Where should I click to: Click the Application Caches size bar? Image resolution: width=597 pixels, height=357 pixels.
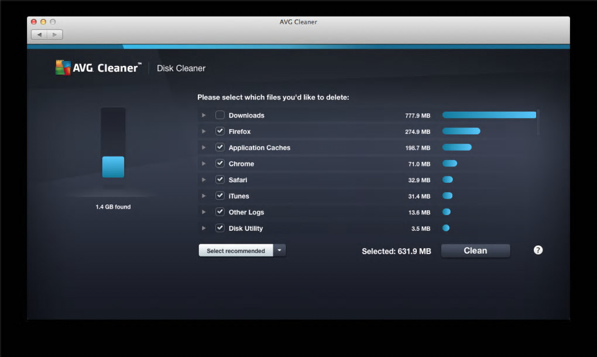[x=457, y=147]
